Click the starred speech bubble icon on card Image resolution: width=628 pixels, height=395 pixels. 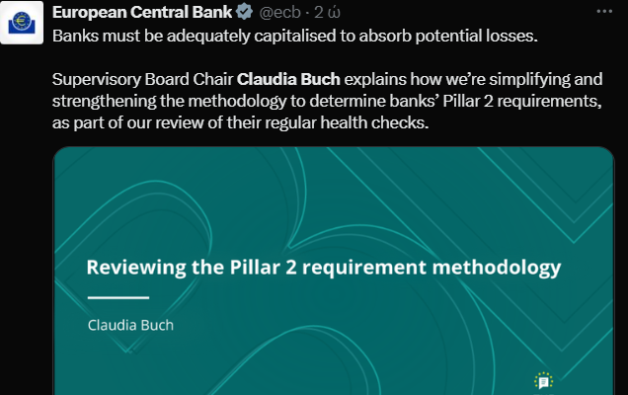(x=542, y=380)
